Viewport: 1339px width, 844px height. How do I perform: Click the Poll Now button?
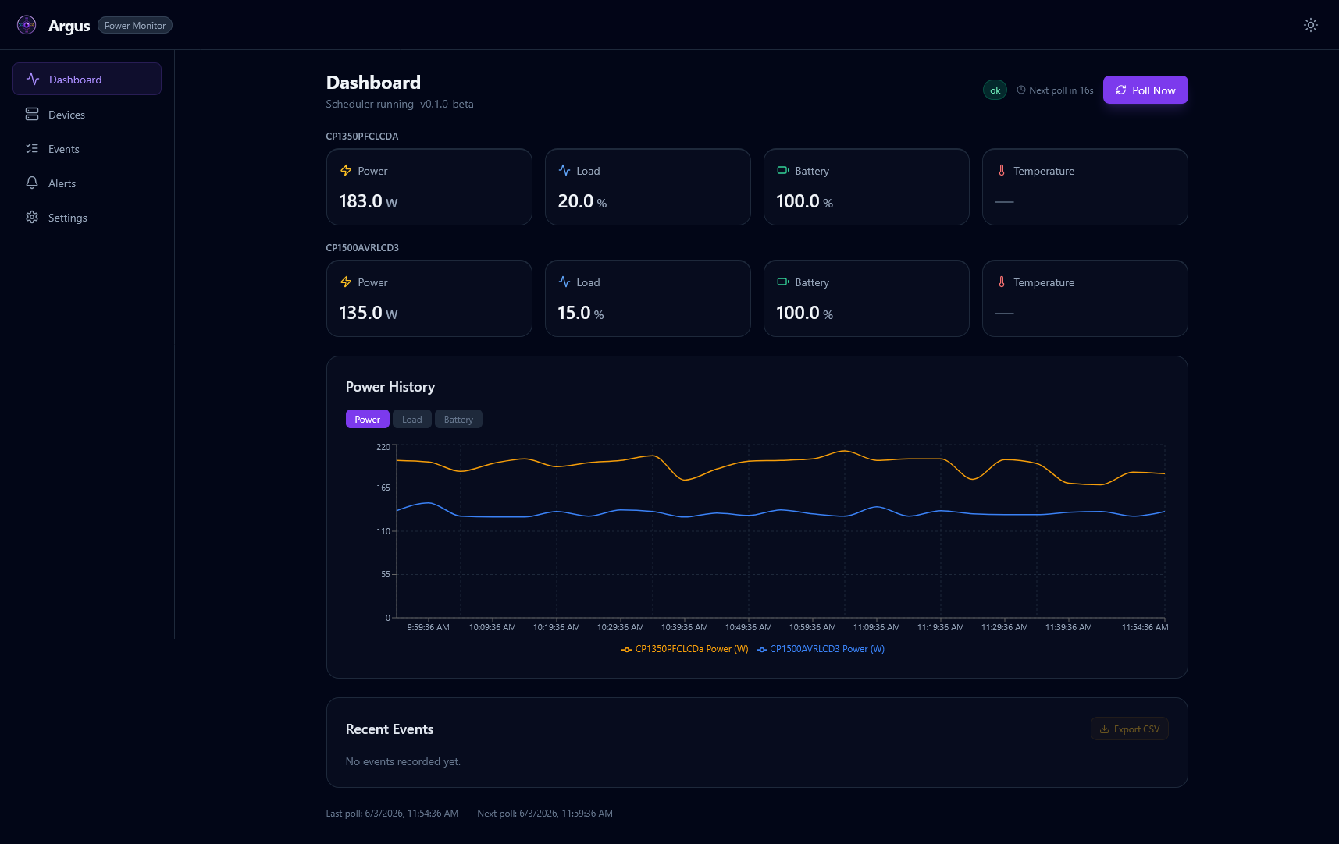pos(1145,90)
